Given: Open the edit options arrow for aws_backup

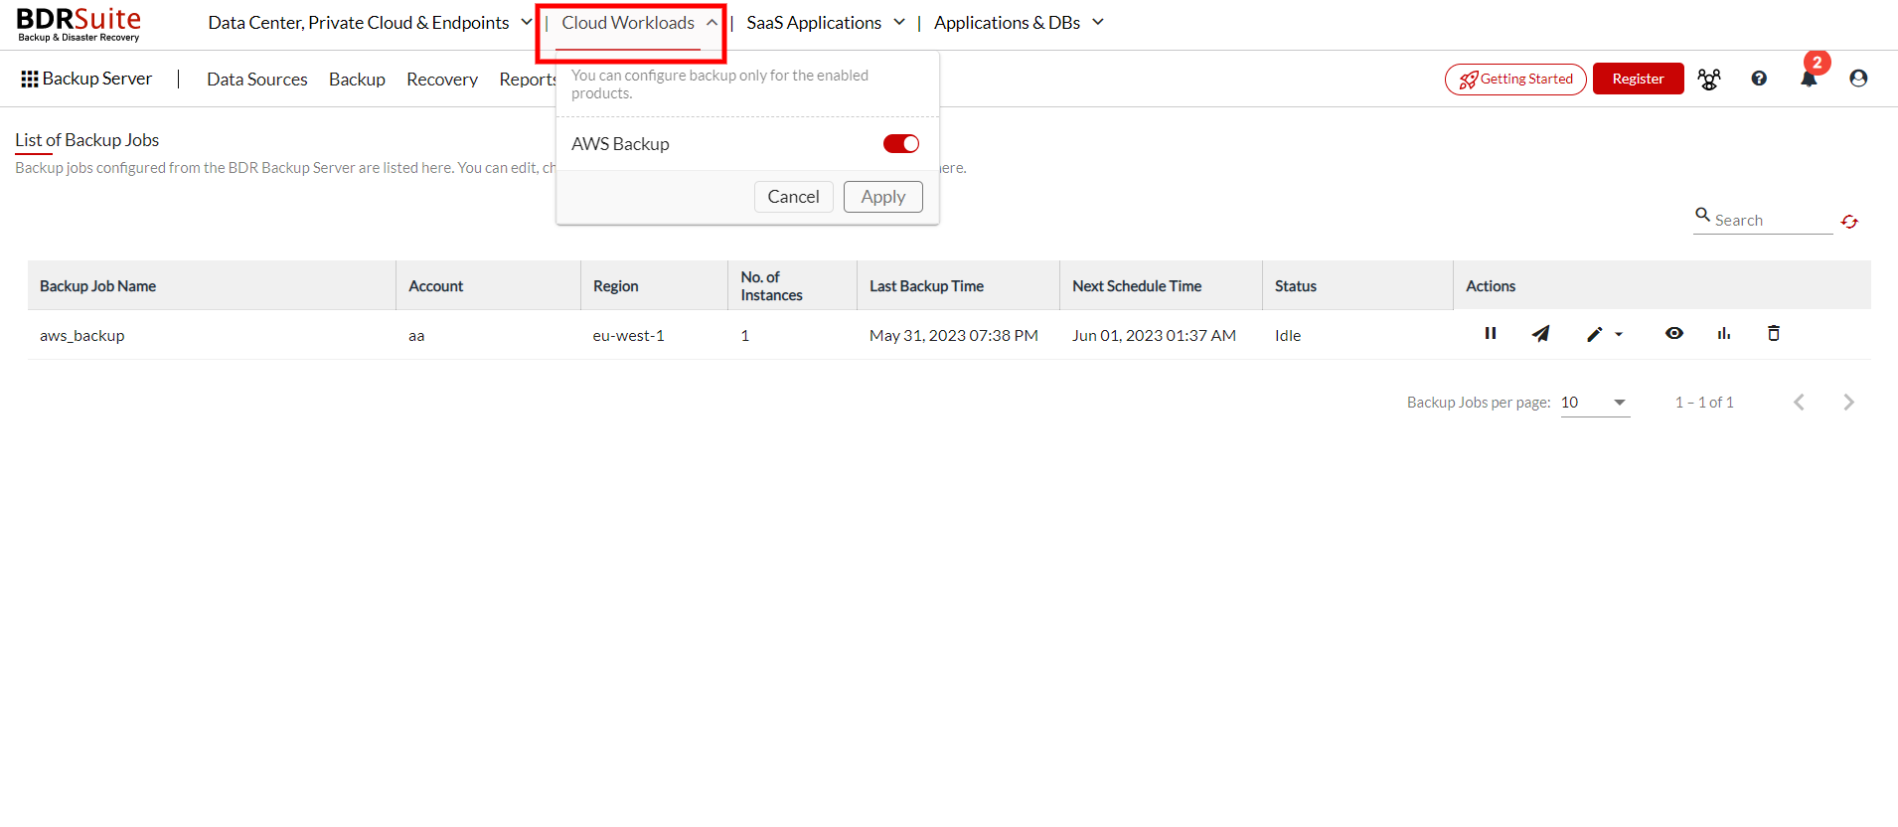Looking at the screenshot, I should (1619, 335).
